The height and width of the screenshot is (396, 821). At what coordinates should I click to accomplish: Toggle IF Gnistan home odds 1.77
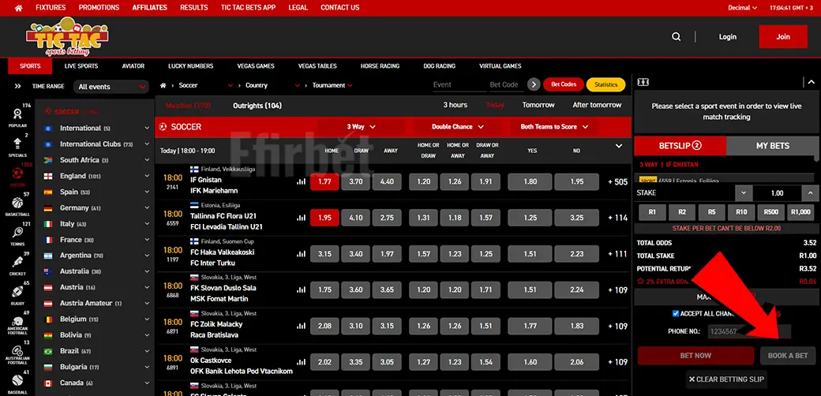(324, 181)
